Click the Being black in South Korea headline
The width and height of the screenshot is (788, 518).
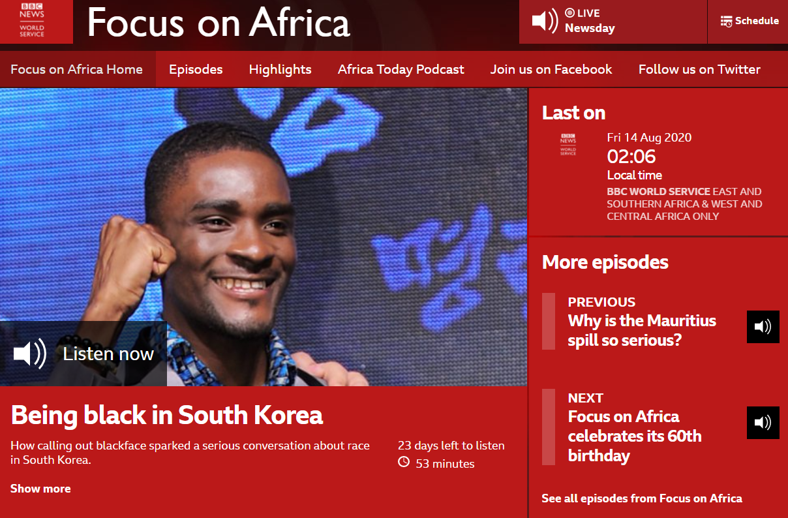167,415
